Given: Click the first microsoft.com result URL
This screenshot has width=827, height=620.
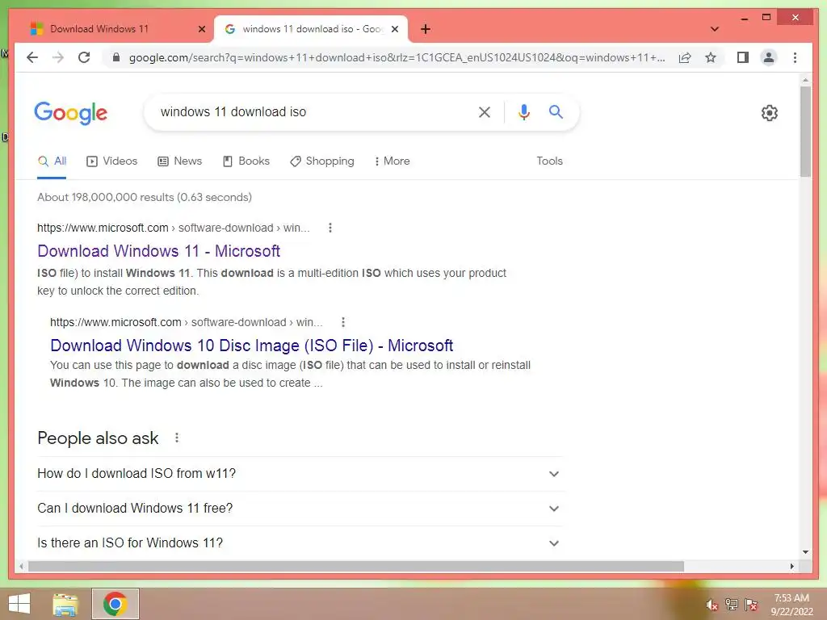Looking at the screenshot, I should [x=173, y=228].
